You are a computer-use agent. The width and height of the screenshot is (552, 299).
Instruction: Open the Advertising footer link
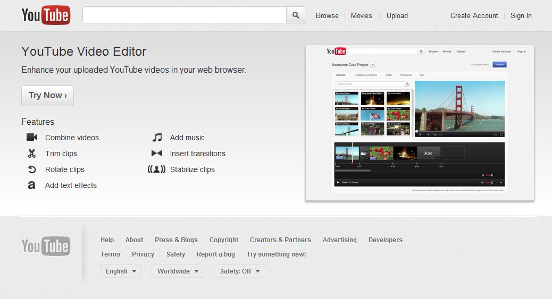click(x=339, y=240)
